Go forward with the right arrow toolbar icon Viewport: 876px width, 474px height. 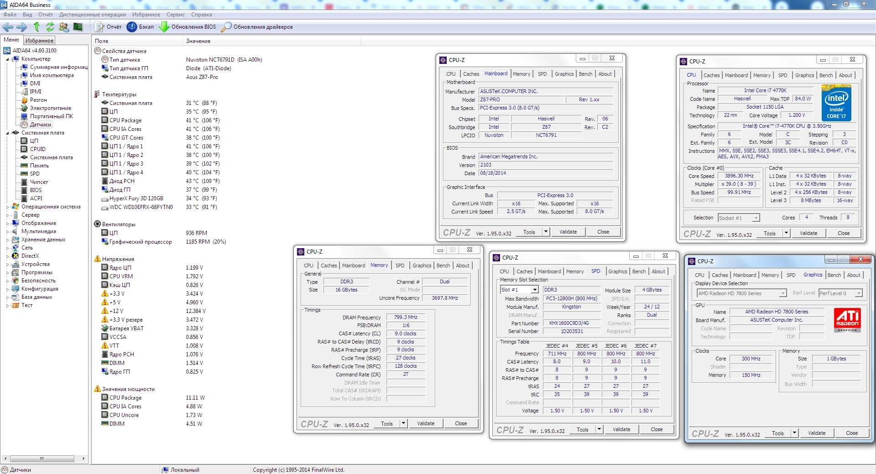[x=22, y=27]
